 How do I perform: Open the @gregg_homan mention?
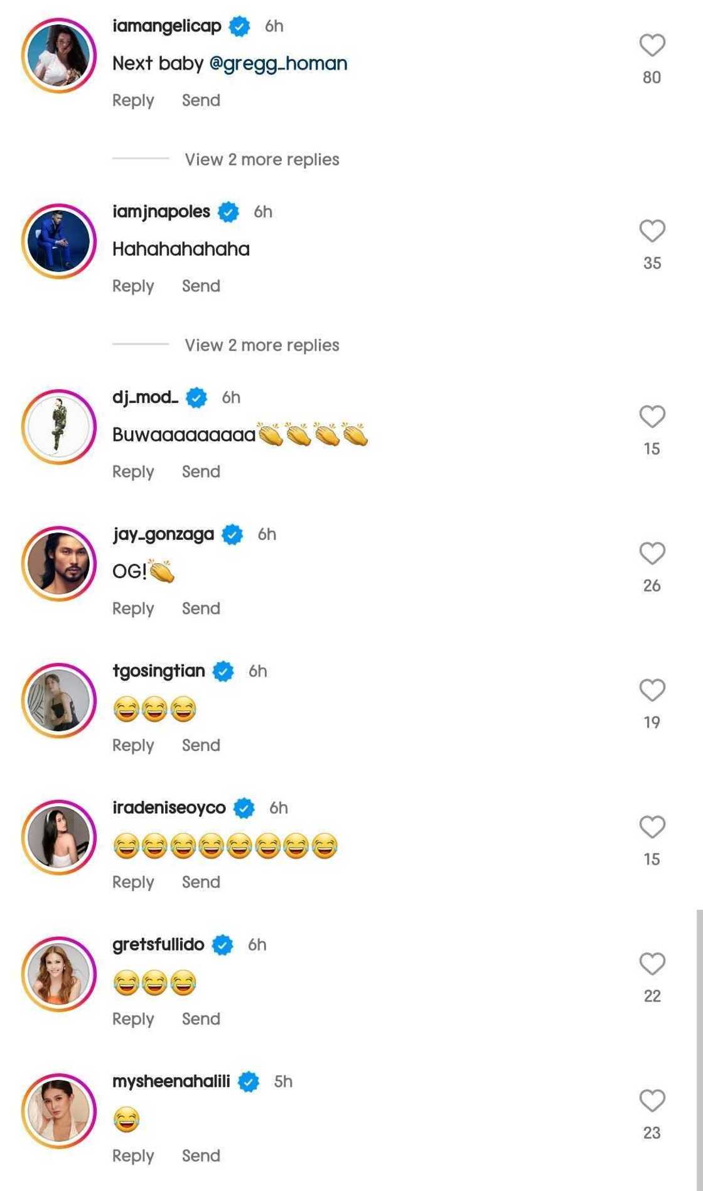point(278,63)
